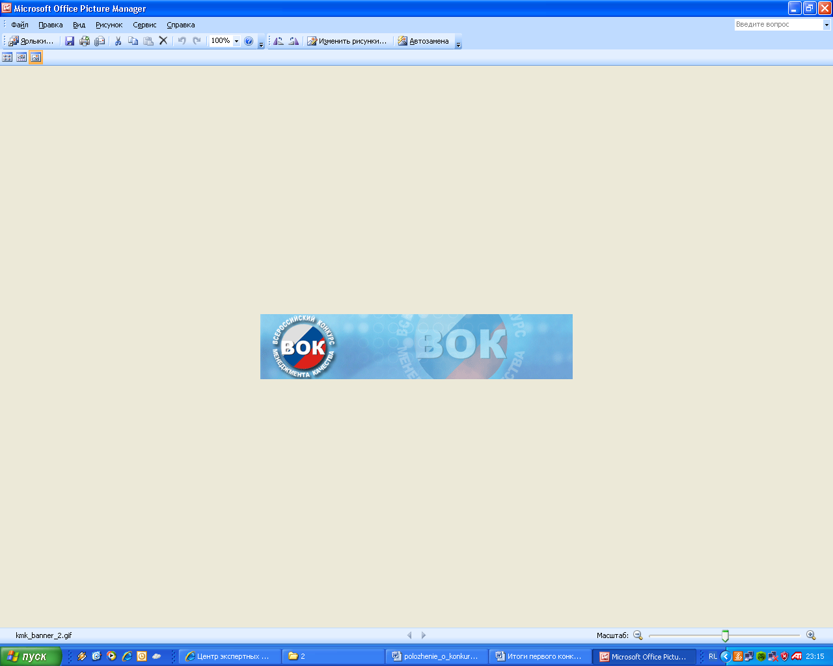Open Центр экспертных taskbar window
Viewport: 833px width, 666px height.
tap(230, 656)
